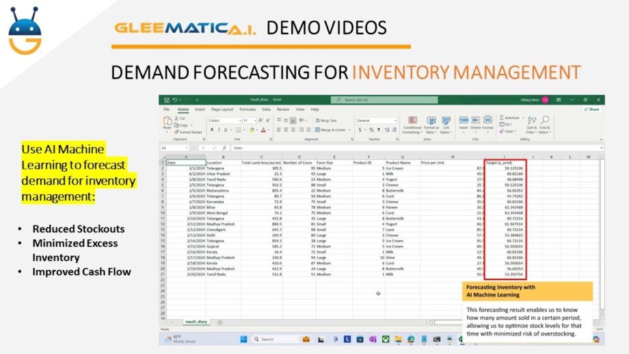
Task: Collapse the ribbon using the chevron
Action: click(601, 139)
